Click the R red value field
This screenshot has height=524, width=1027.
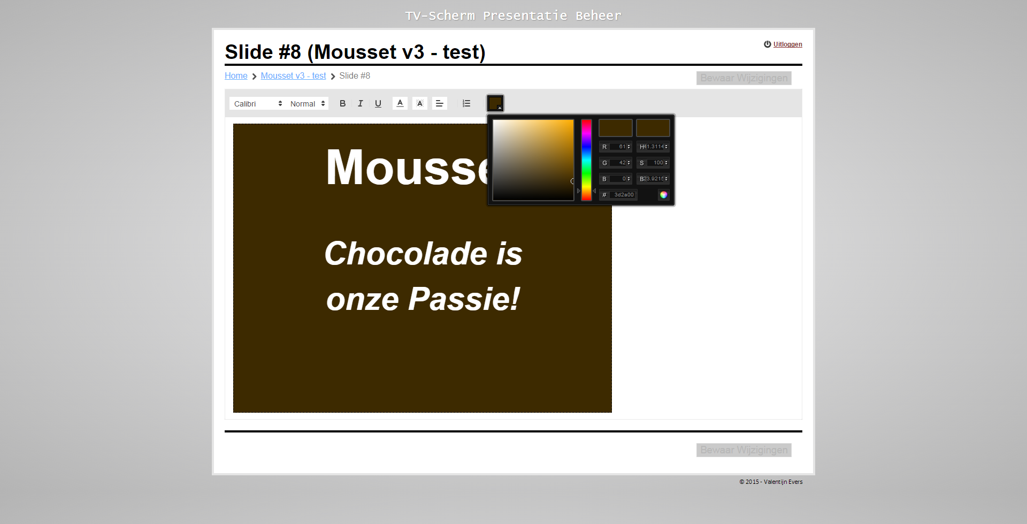point(618,147)
